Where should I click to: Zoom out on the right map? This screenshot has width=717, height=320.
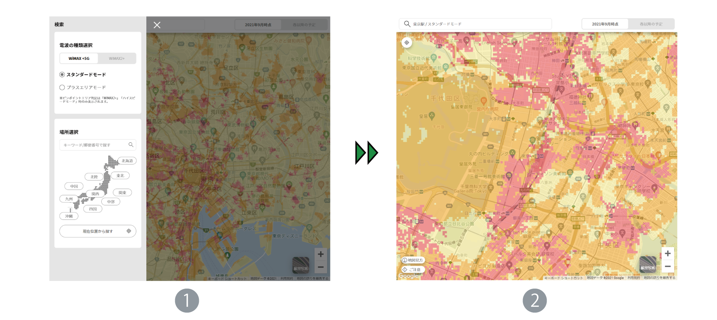tap(667, 266)
